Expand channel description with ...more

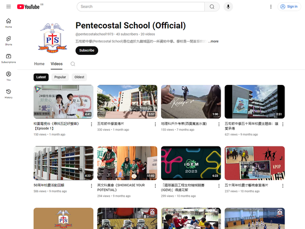pyautogui.click(x=213, y=42)
